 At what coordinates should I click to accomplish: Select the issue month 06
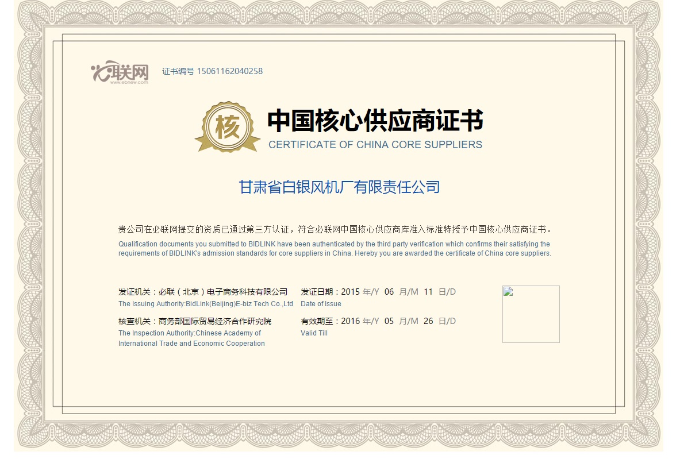pyautogui.click(x=389, y=292)
